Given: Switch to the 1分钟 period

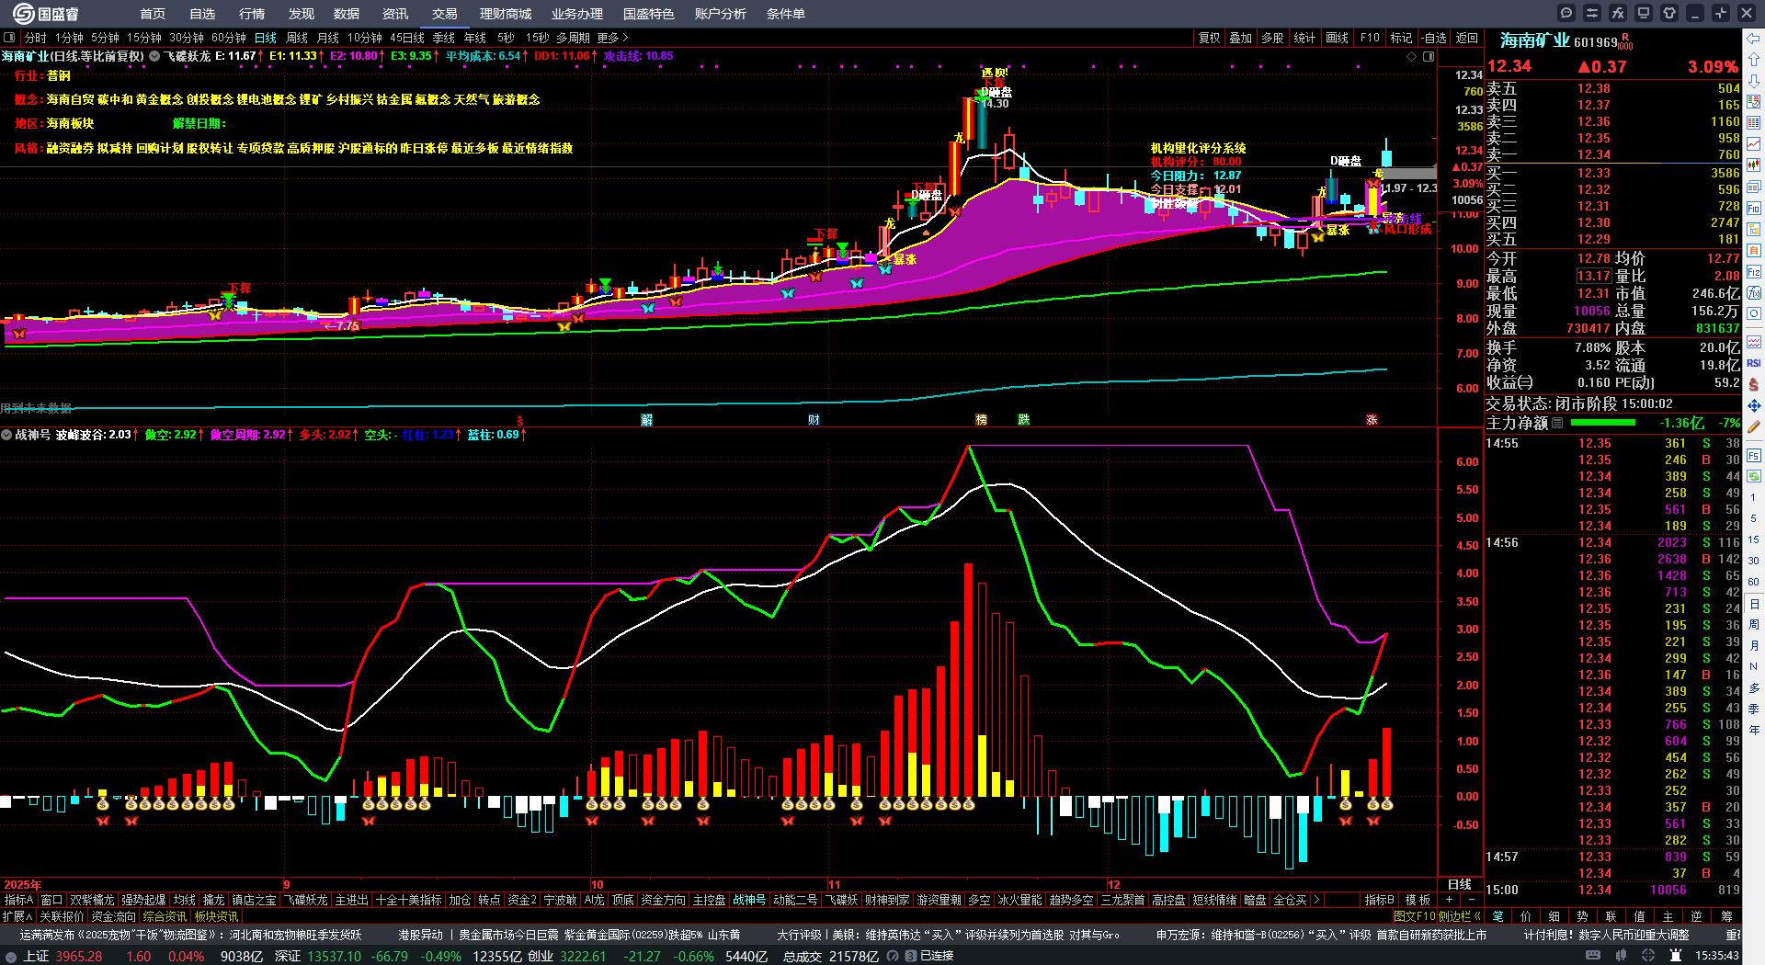Looking at the screenshot, I should click(69, 38).
